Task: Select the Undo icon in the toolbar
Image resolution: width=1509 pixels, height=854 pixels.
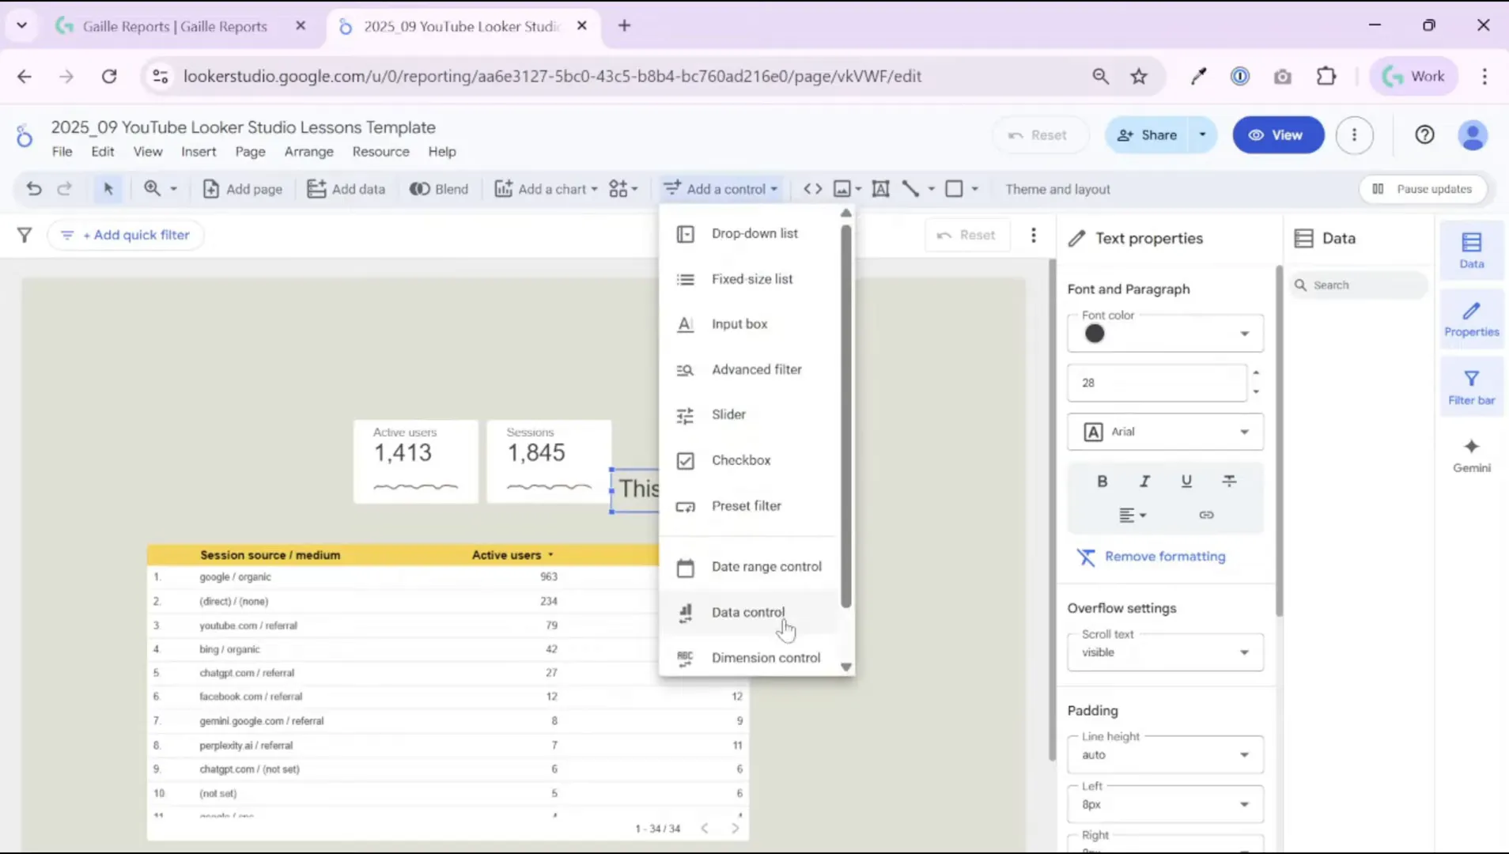Action: point(32,189)
